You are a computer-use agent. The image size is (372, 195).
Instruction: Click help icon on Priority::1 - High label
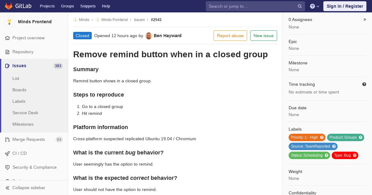(x=322, y=137)
